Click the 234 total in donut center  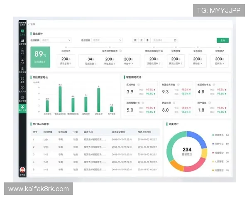click(187, 150)
